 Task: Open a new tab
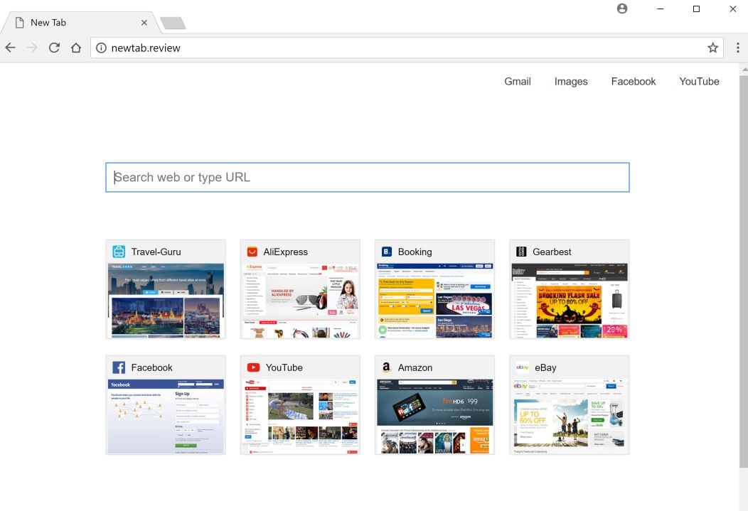[173, 22]
